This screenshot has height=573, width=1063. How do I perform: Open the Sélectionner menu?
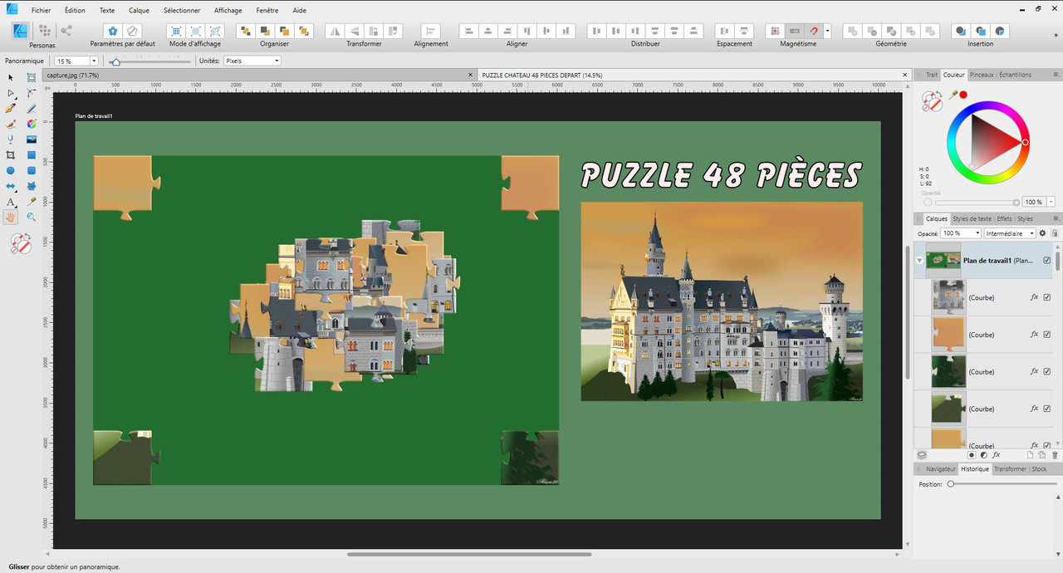182,11
